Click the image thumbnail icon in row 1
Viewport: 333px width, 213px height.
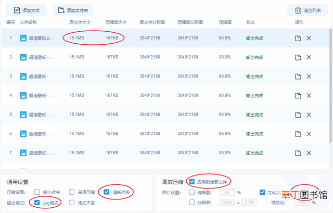pyautogui.click(x=23, y=38)
